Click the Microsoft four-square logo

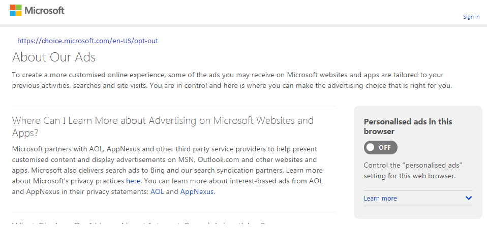coord(16,10)
